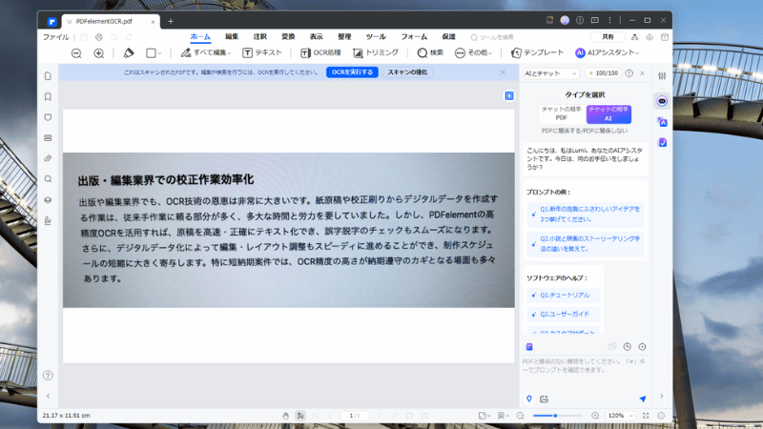Open the AI translate icon in right rail

[662, 122]
